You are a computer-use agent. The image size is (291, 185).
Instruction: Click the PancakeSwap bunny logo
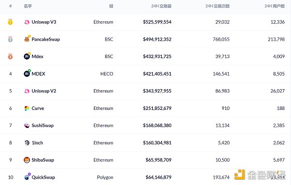[x=27, y=39]
